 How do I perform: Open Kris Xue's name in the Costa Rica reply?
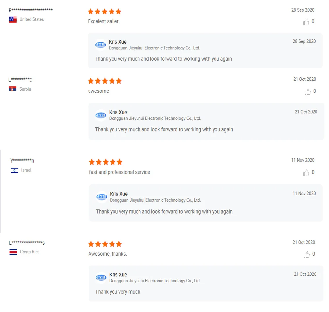click(118, 275)
